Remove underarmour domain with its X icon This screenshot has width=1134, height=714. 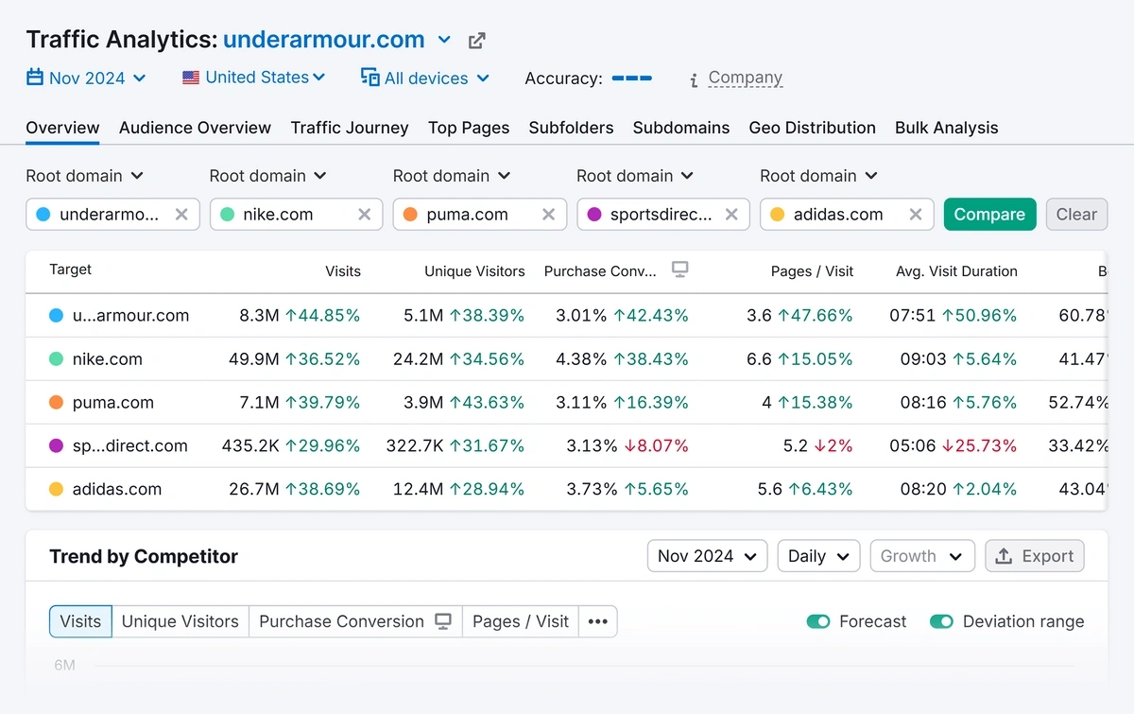coord(181,215)
